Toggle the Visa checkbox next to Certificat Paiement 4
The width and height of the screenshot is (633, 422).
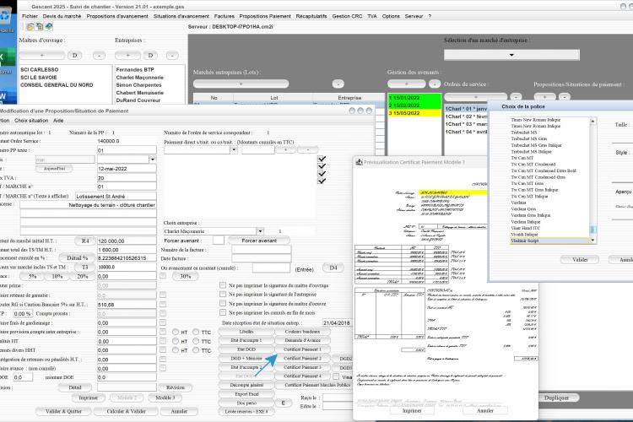[x=336, y=376]
